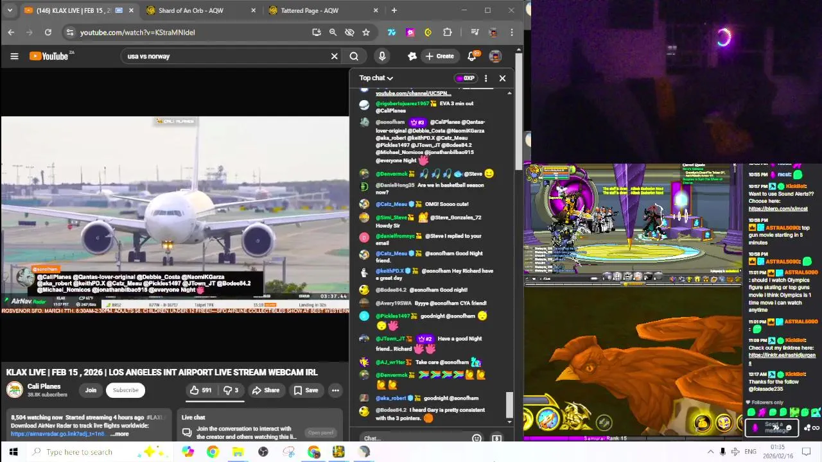Image resolution: width=822 pixels, height=462 pixels.
Task: Click Open panel for Live chat
Action: tap(320, 432)
